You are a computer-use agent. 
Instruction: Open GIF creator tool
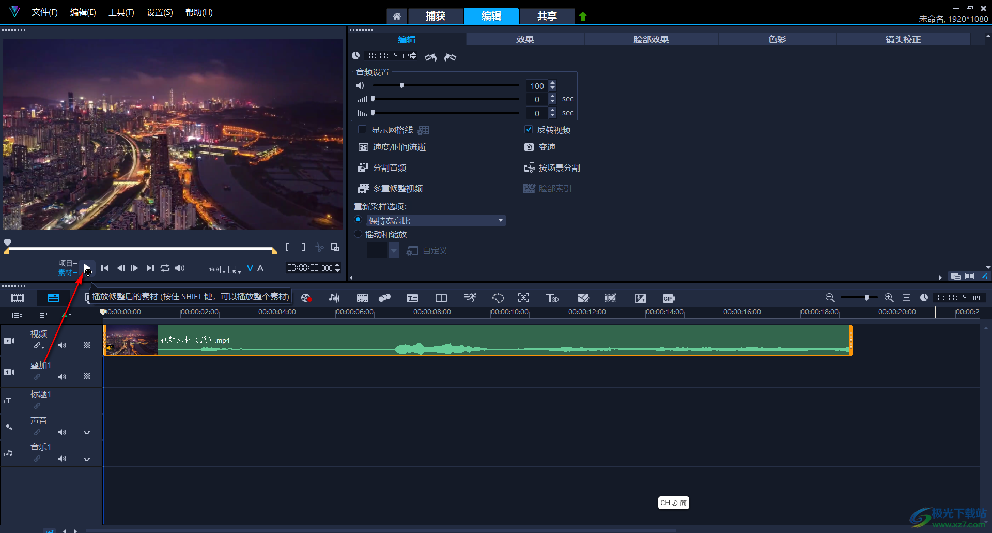tap(669, 298)
